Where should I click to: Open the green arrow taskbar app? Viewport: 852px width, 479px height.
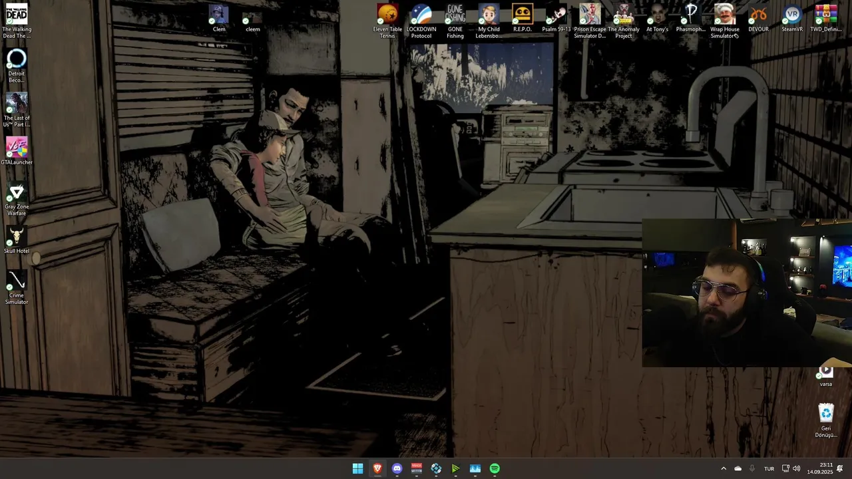(x=455, y=468)
